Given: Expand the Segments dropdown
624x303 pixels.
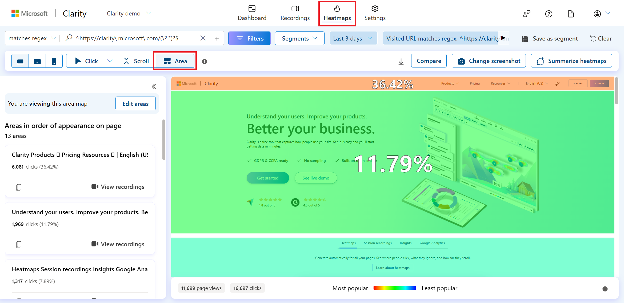Looking at the screenshot, I should click(300, 38).
